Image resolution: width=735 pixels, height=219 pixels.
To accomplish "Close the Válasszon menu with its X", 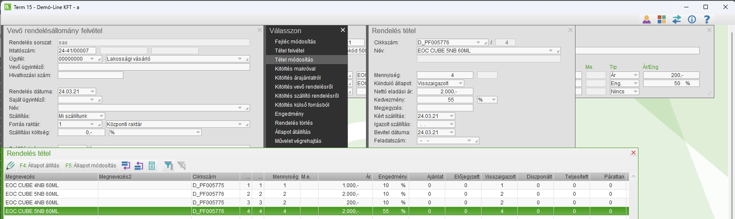I will (x=343, y=30).
